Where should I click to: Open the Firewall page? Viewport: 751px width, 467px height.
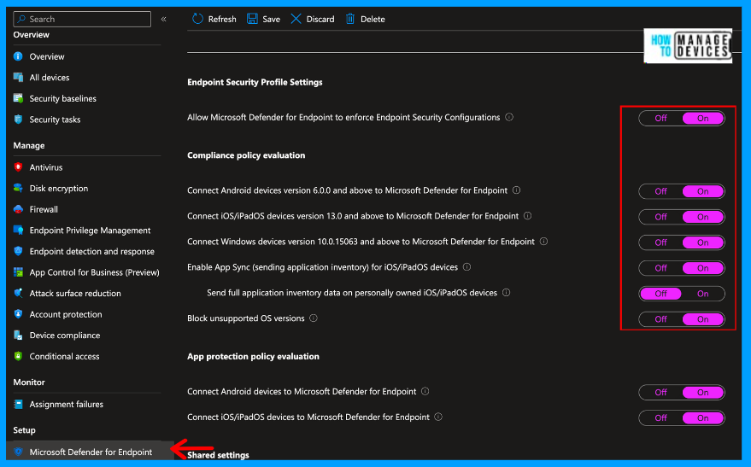click(44, 209)
